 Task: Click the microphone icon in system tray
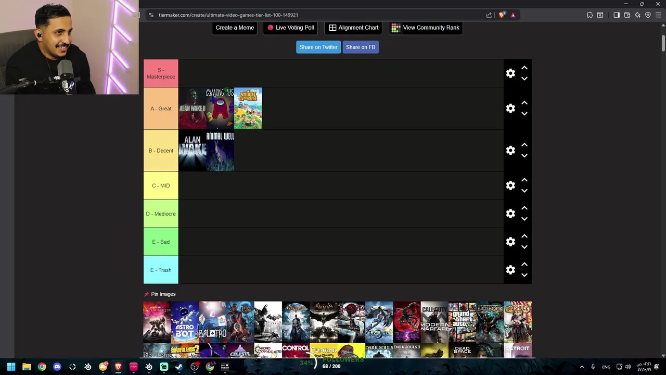tap(593, 367)
